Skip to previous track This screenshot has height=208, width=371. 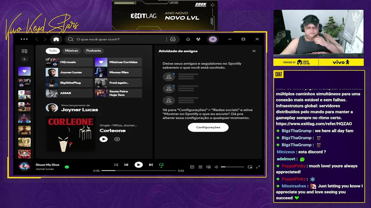click(x=126, y=165)
